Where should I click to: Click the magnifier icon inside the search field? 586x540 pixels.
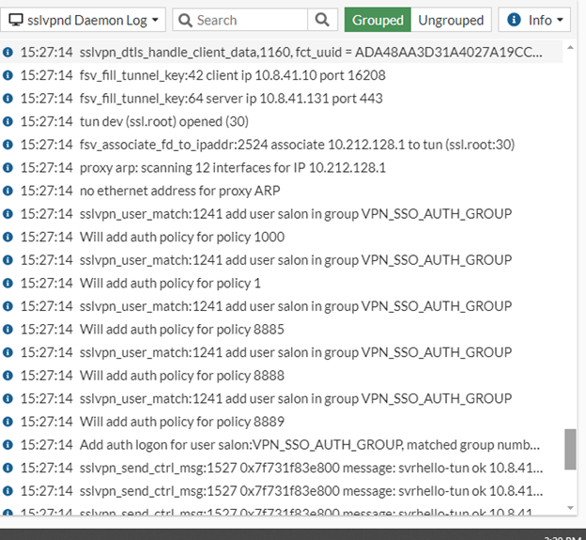coord(184,20)
